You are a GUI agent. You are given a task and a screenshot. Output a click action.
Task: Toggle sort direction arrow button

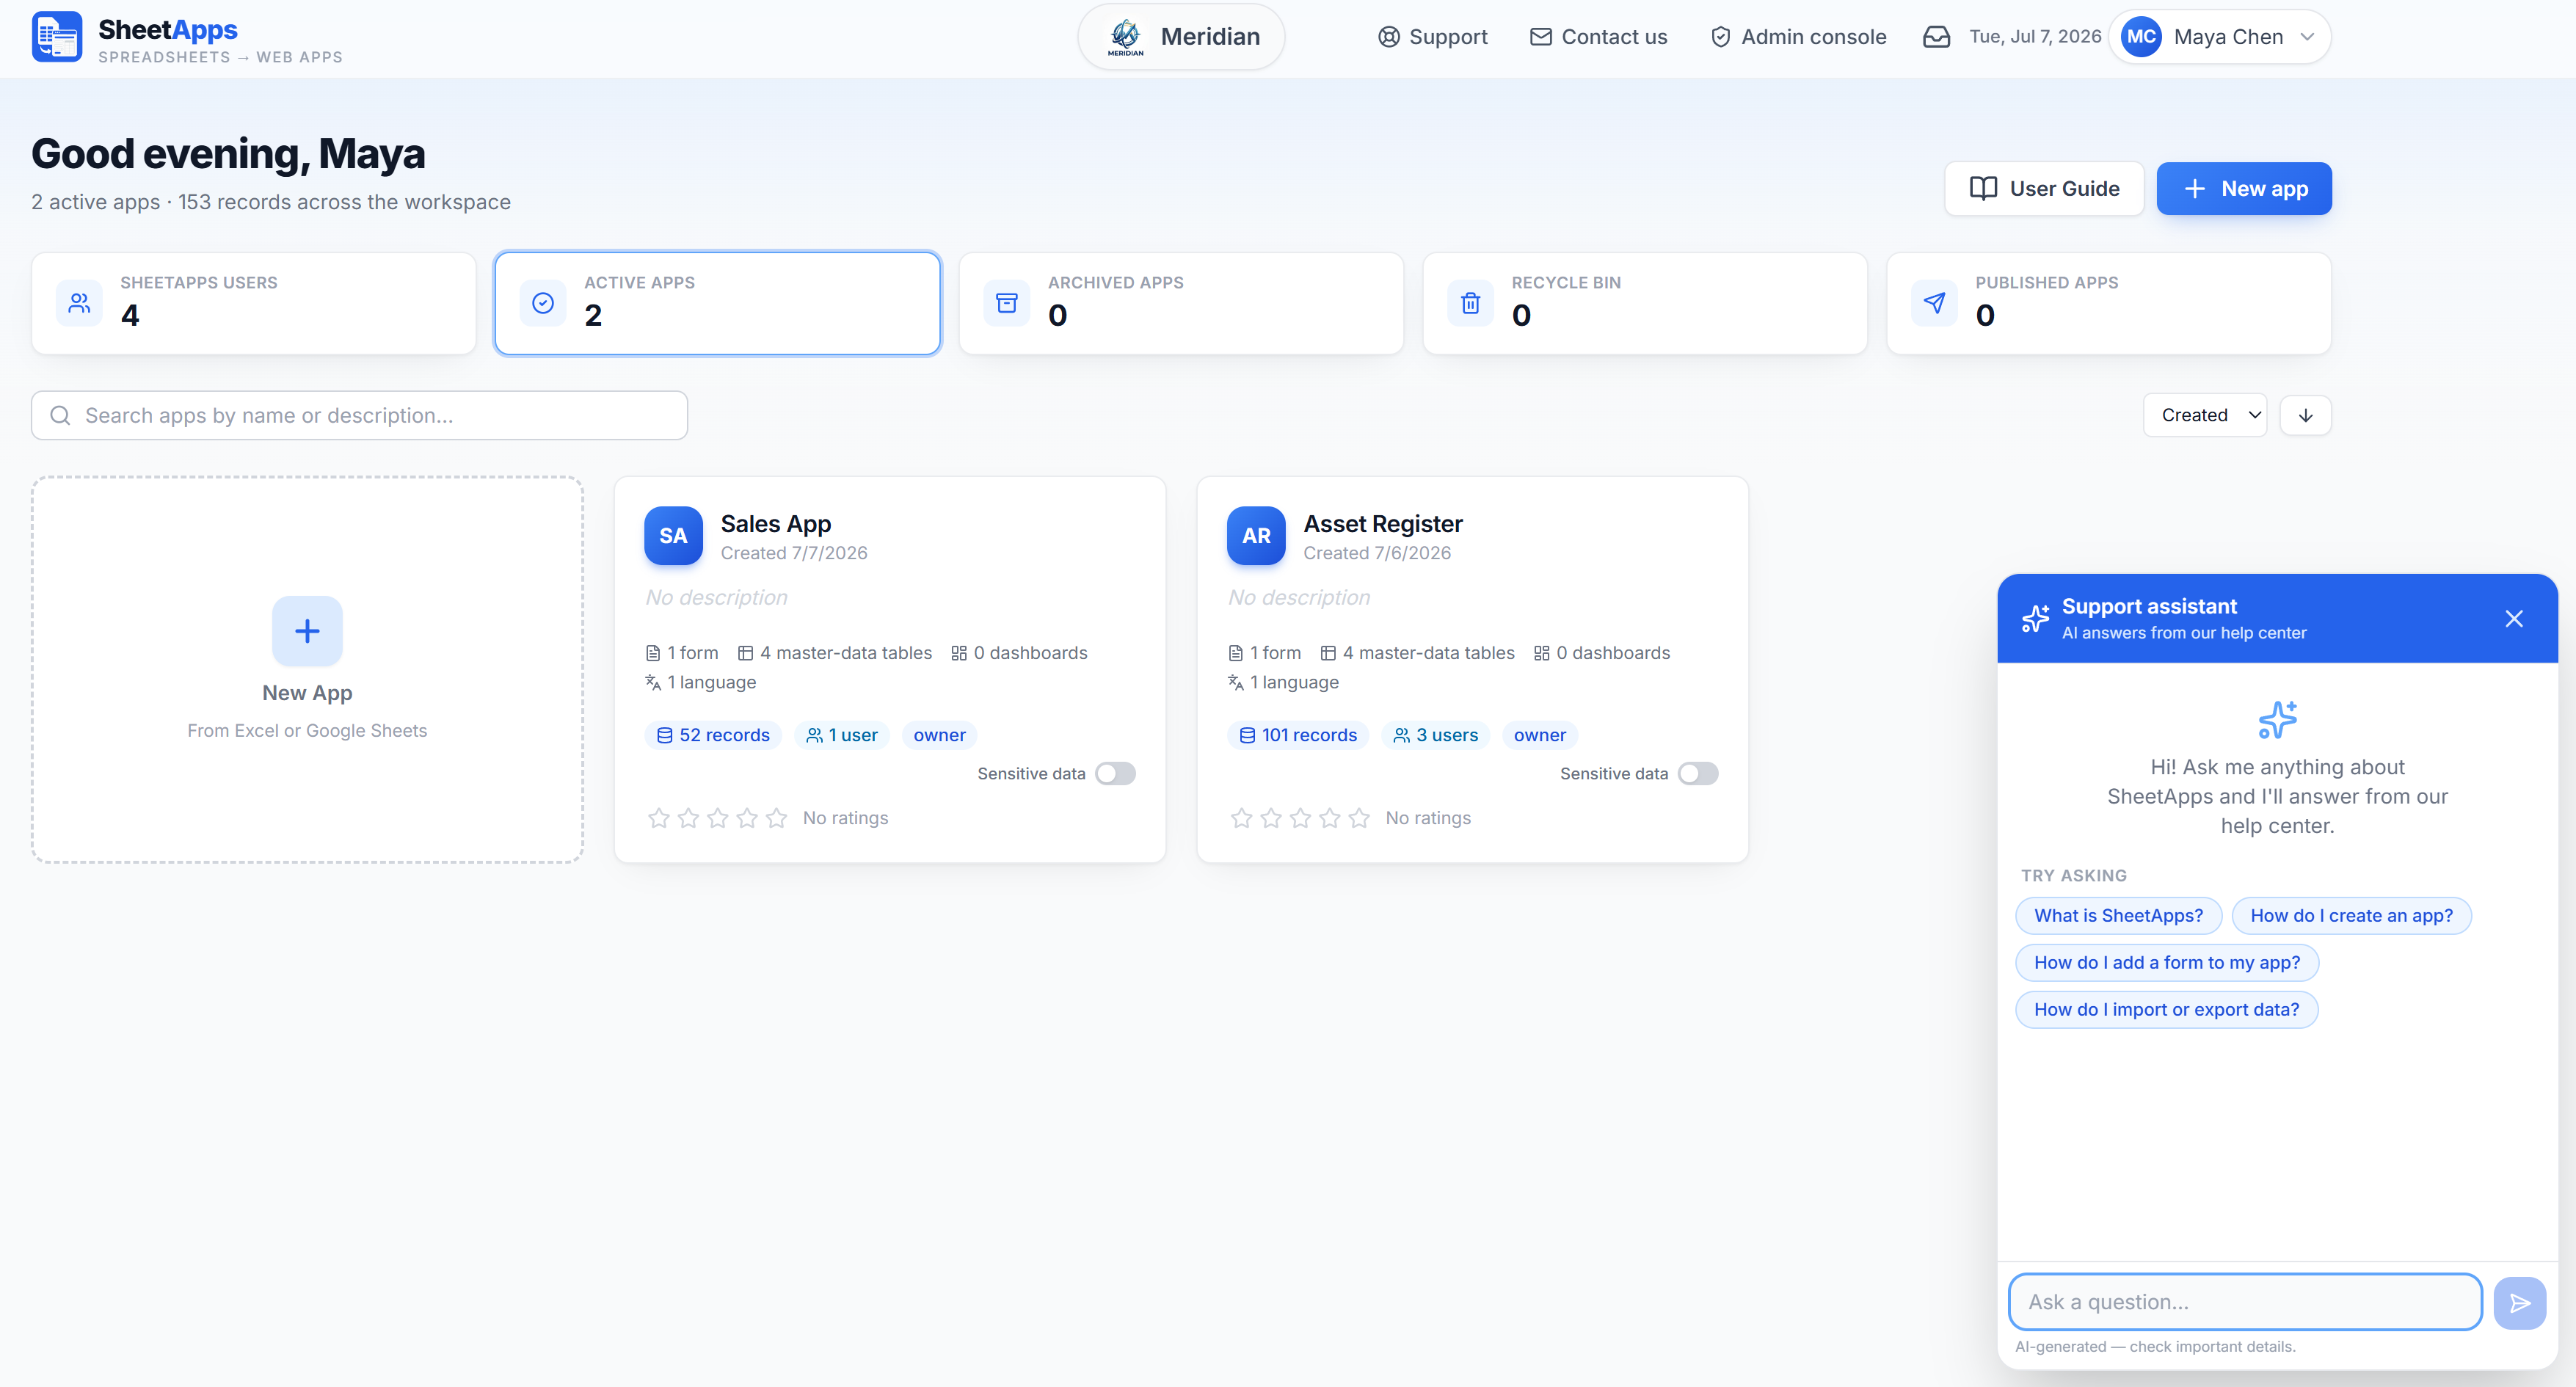[2305, 415]
